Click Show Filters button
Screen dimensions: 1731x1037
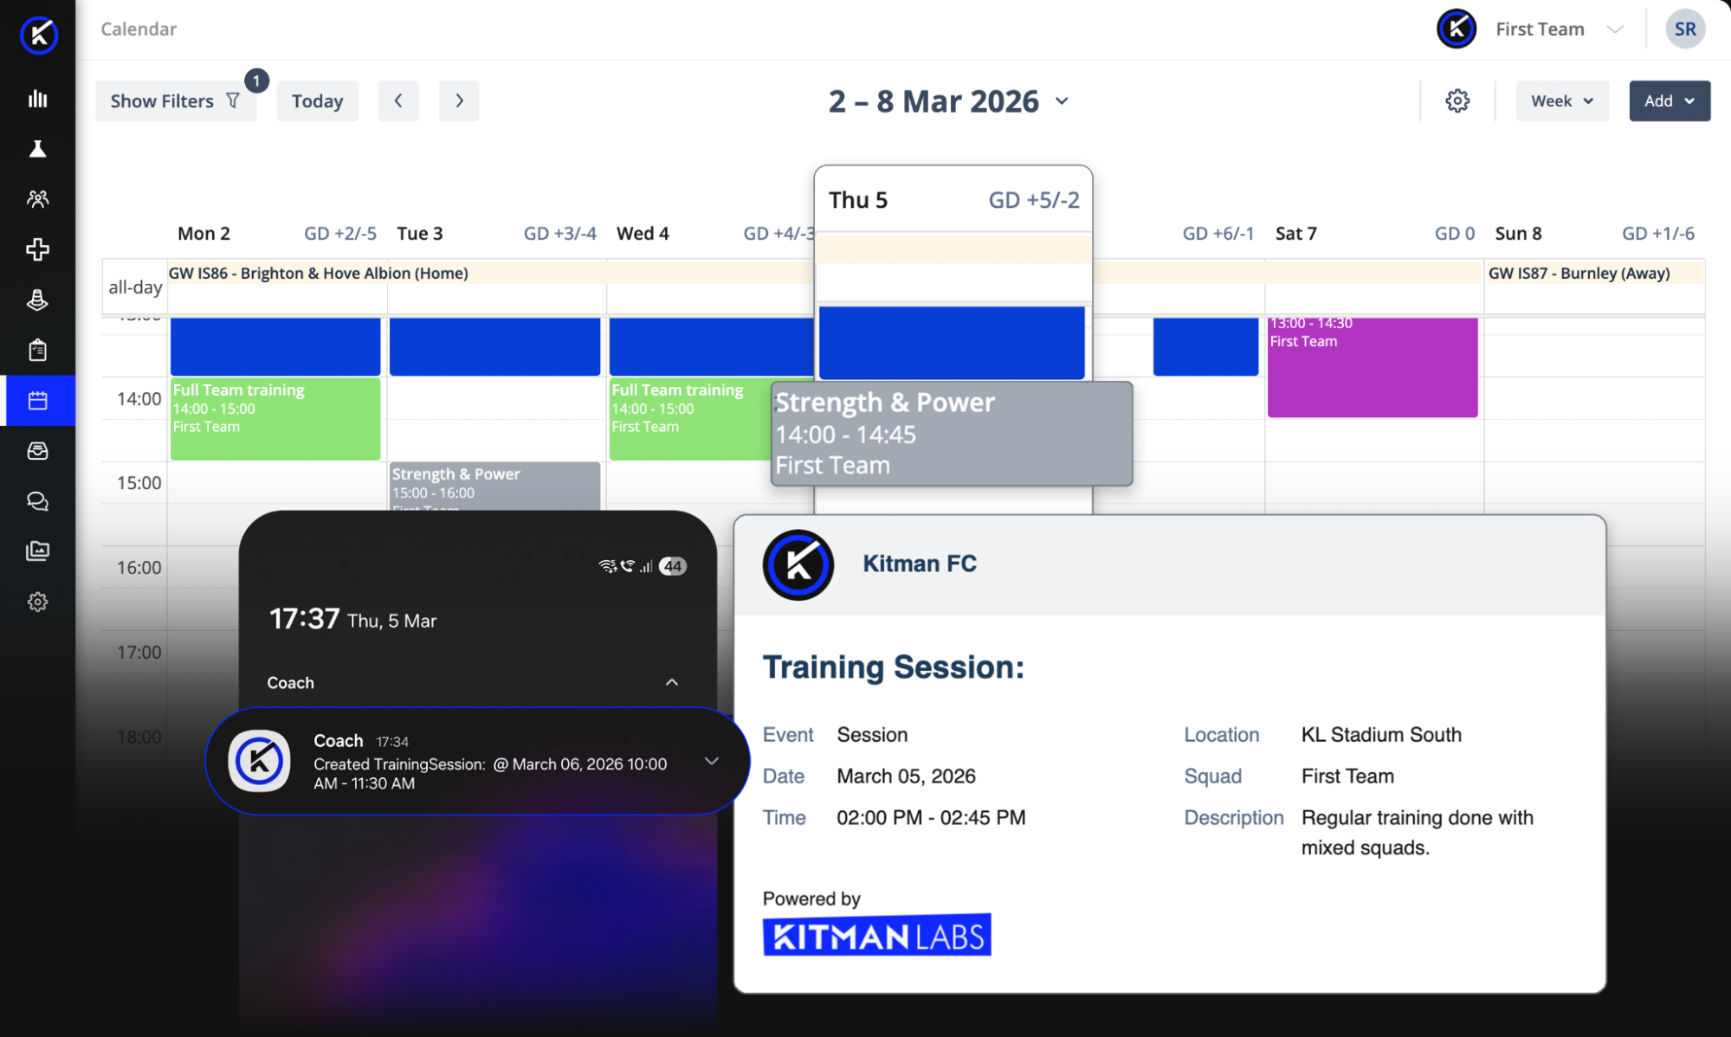coord(175,100)
